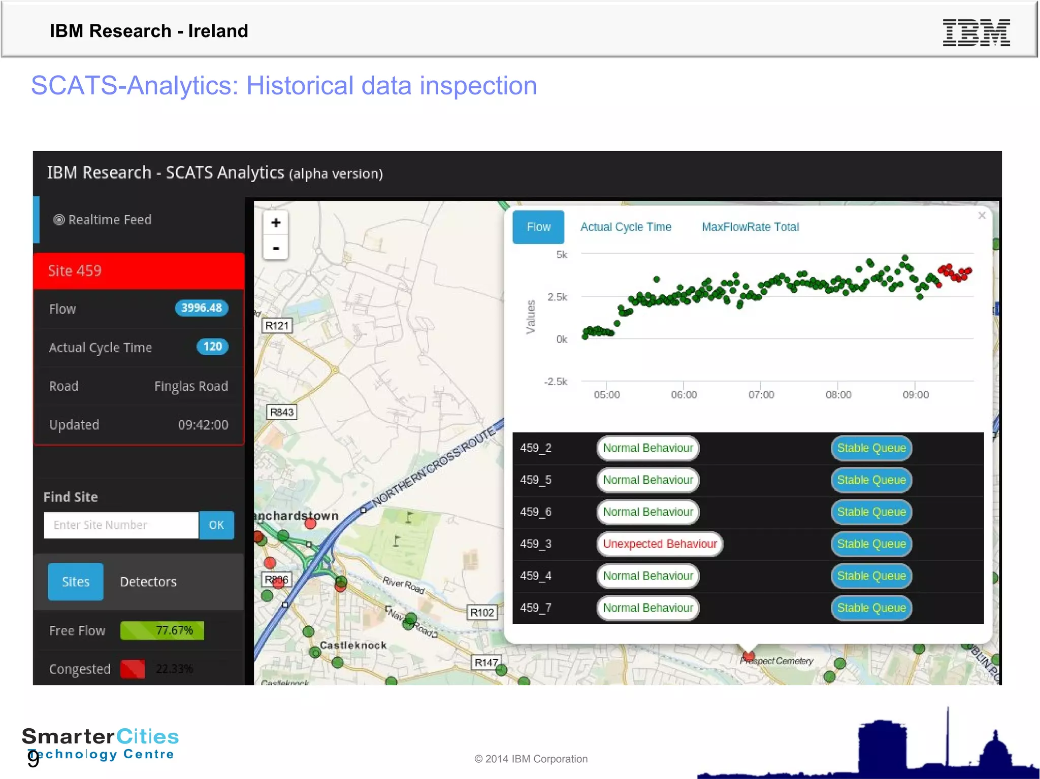Click the Enter Site Number input field
Screen dimensions: 1040x779
point(121,525)
